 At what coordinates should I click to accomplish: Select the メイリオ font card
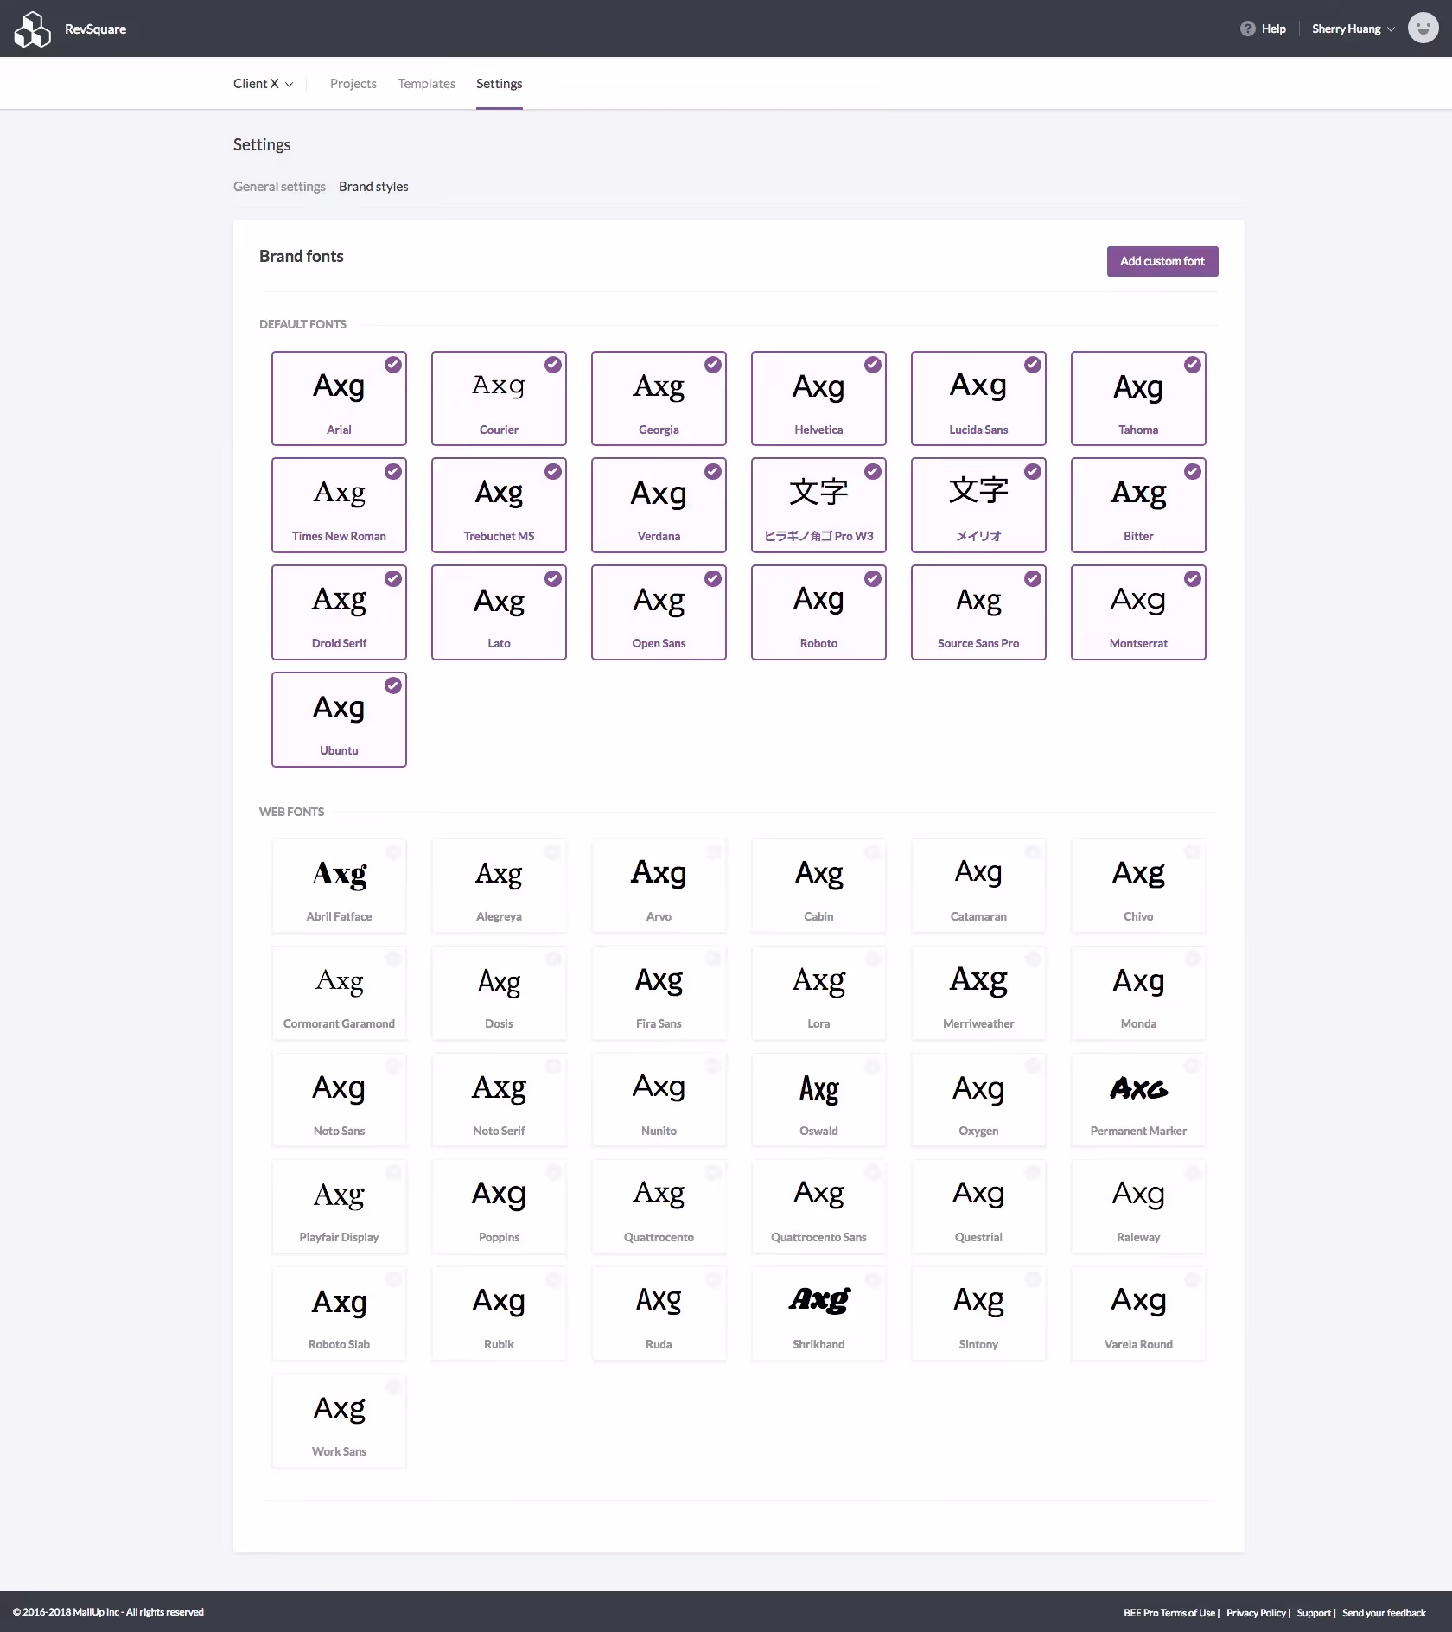[x=978, y=505]
